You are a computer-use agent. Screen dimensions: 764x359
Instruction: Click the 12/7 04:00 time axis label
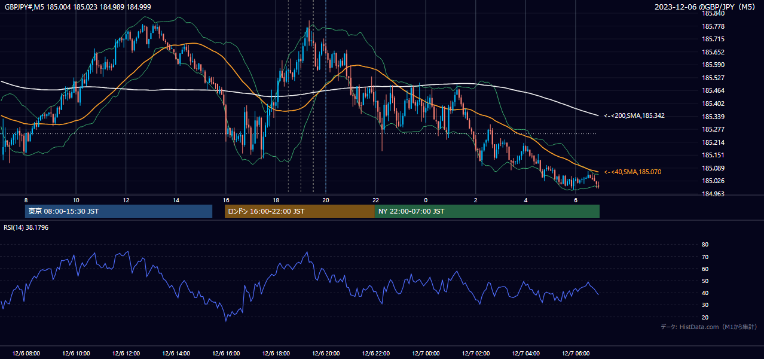pyautogui.click(x=525, y=353)
